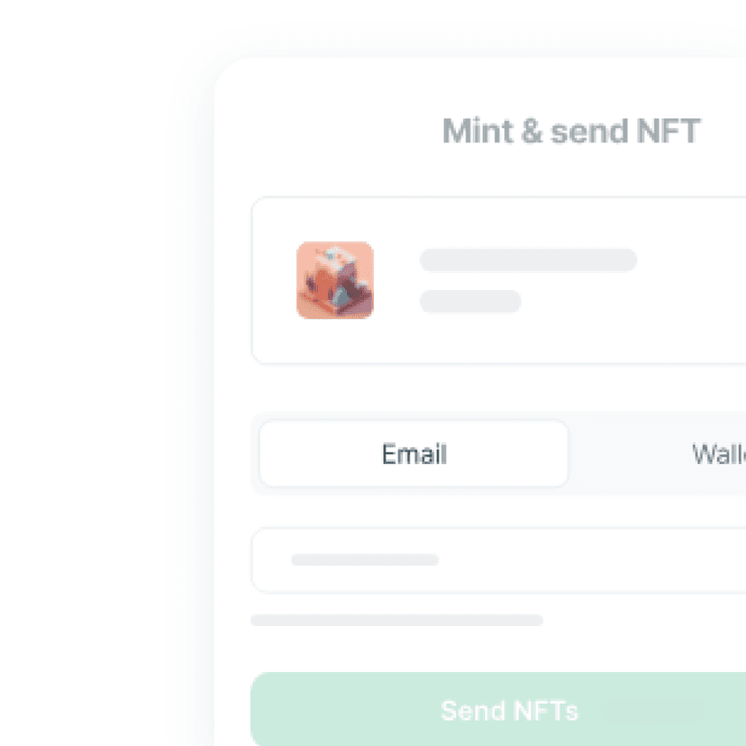The width and height of the screenshot is (746, 746).
Task: Click the word "Mint" in the heading
Action: tap(476, 132)
